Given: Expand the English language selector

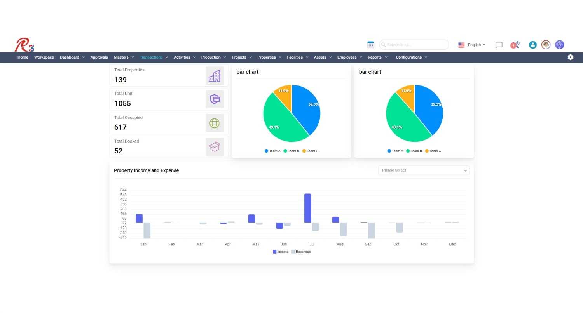Looking at the screenshot, I should click(472, 45).
